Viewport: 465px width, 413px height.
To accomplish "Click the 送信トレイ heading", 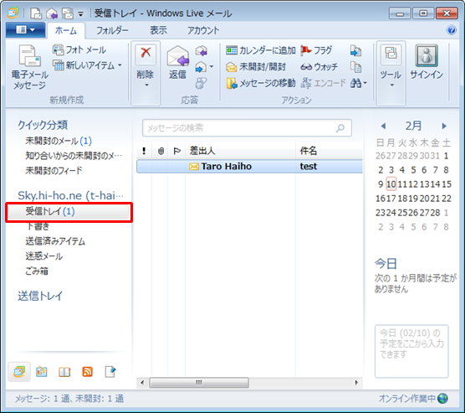I will (40, 296).
